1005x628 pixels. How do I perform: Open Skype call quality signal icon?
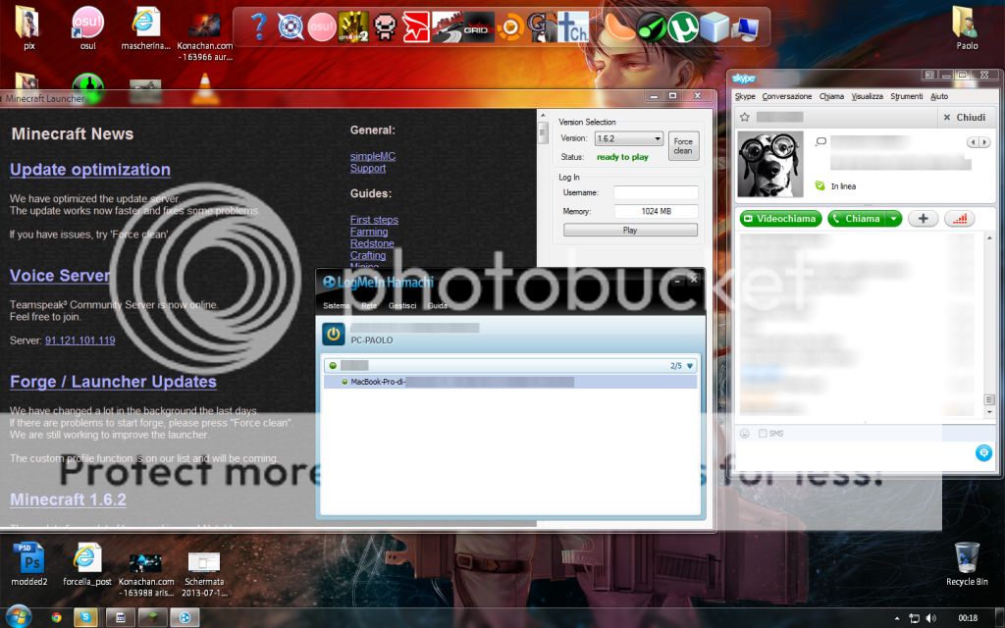click(959, 219)
